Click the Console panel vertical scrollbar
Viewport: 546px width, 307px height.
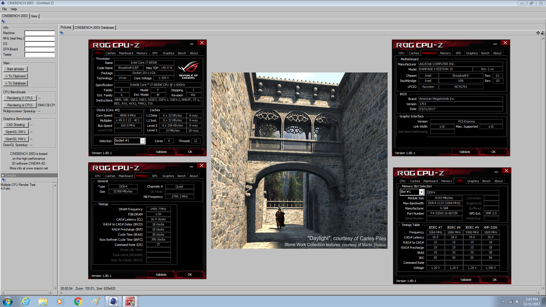[x=55, y=236]
